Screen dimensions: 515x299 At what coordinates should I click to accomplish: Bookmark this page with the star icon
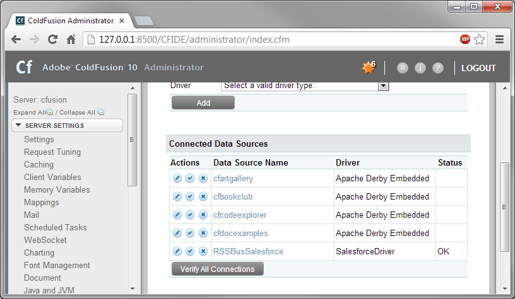[480, 39]
